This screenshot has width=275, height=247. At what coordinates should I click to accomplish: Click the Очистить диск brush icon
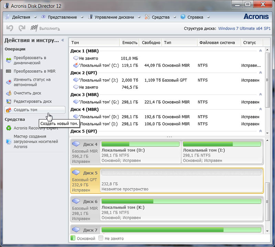pos(9,93)
